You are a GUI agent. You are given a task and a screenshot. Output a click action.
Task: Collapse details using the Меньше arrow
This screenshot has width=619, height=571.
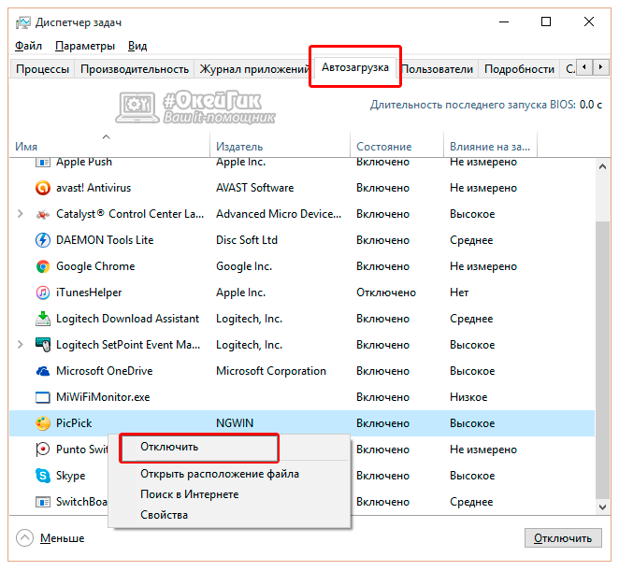[25, 538]
